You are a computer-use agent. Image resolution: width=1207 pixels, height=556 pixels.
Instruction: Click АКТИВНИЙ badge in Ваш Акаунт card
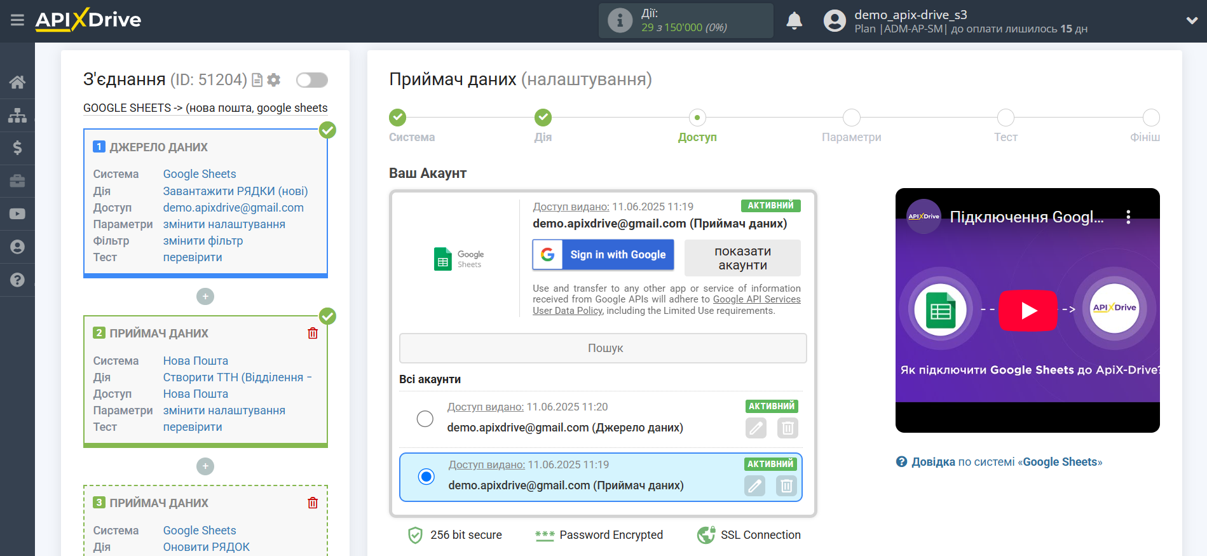tap(770, 206)
